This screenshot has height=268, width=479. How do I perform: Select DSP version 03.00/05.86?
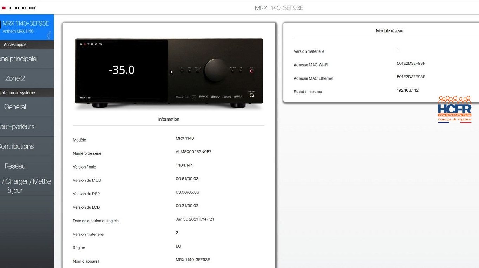[x=188, y=192]
